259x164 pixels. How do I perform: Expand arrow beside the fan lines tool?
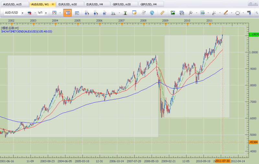click(x=220, y=13)
